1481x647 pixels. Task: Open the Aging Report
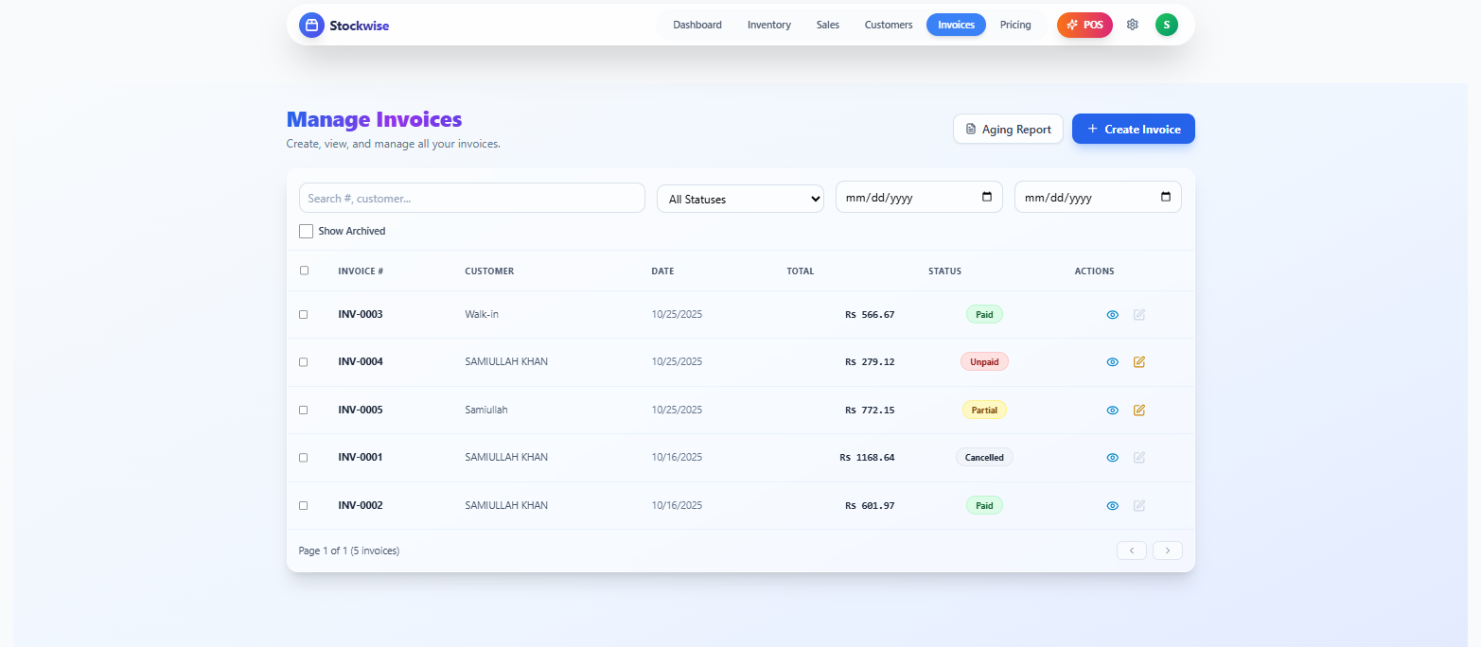1008,129
